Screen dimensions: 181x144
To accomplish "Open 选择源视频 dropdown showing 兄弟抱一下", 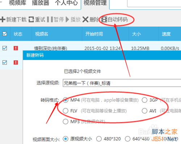I will click(122, 83).
